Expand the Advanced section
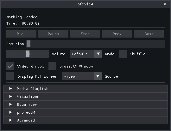The height and width of the screenshot is (131, 171). coord(85,120)
